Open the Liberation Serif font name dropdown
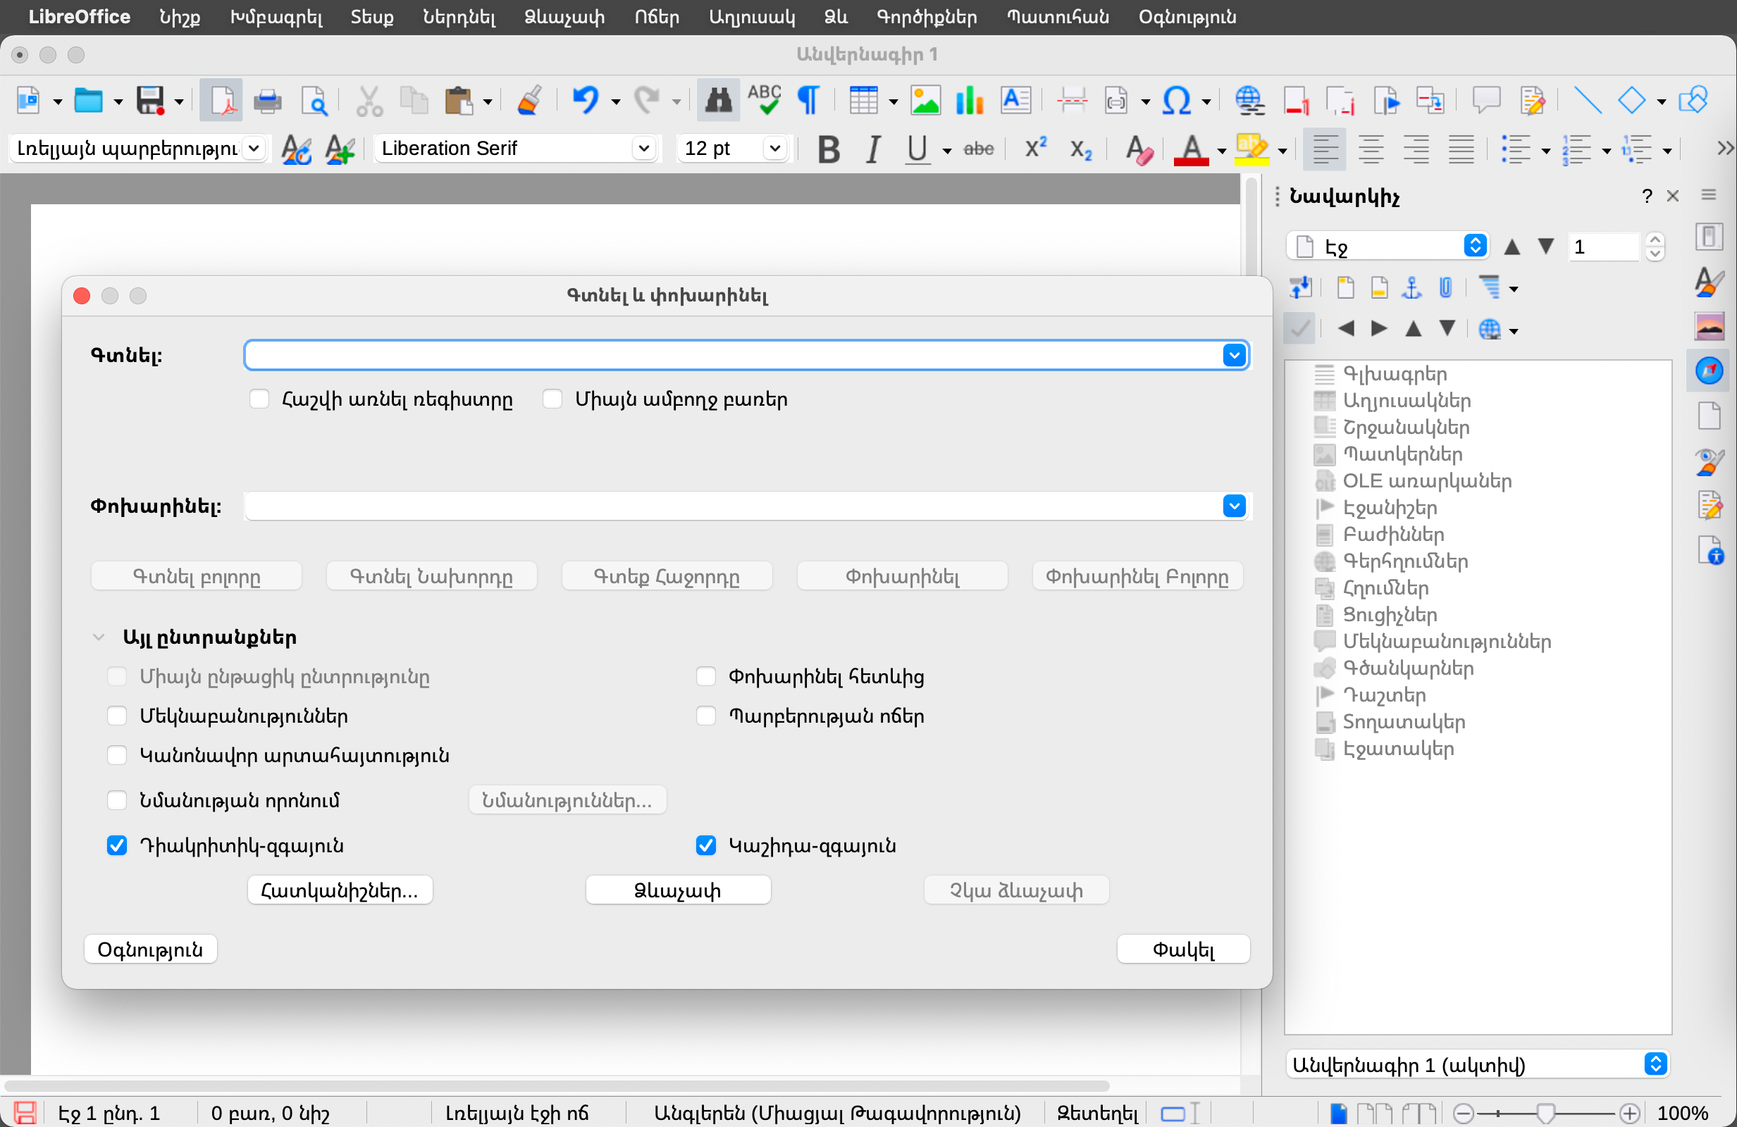This screenshot has width=1737, height=1127. tap(644, 149)
